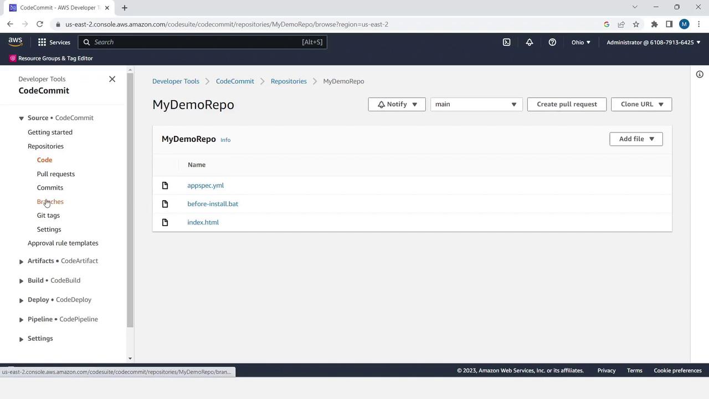Open the Administrator account menu
The height and width of the screenshot is (399, 709).
click(x=654, y=42)
